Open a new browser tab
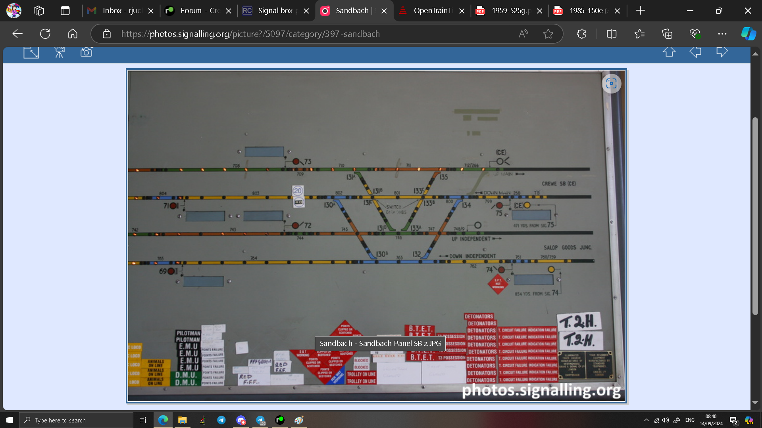The height and width of the screenshot is (428, 762). point(641,11)
